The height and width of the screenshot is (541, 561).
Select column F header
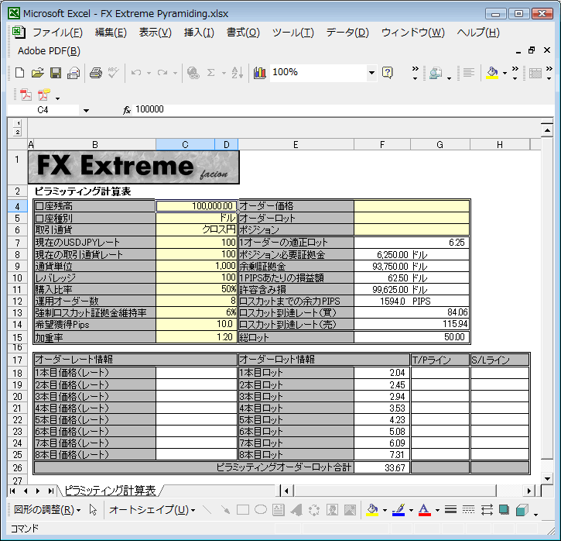pos(382,145)
